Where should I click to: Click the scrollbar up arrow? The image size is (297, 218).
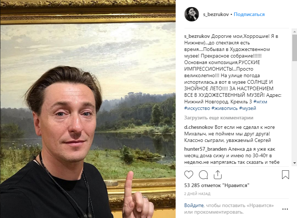[294, 32]
